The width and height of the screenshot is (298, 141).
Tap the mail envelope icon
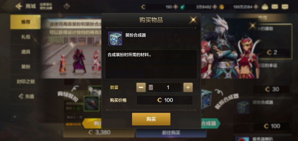click(x=275, y=7)
